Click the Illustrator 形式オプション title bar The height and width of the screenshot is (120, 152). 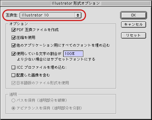(x=76, y=3)
